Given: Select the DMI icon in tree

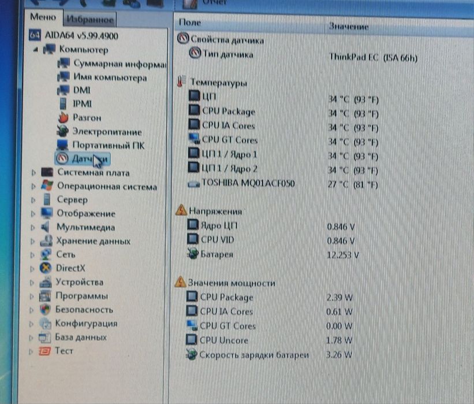Looking at the screenshot, I should point(63,90).
